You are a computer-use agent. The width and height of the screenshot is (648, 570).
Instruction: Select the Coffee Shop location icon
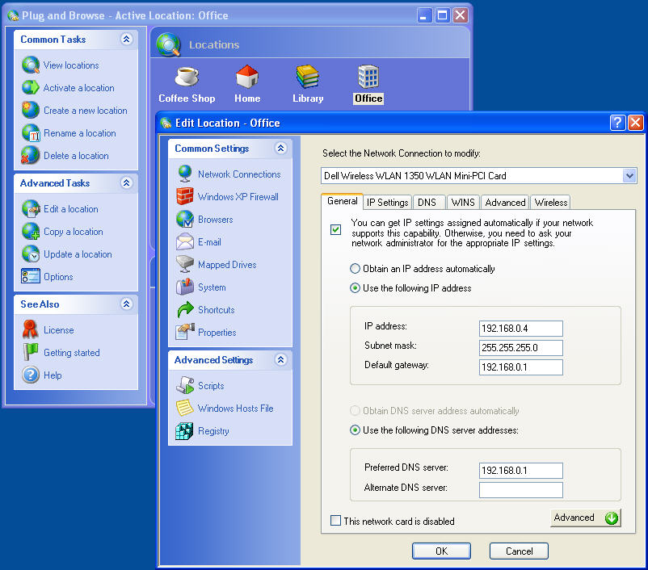187,77
